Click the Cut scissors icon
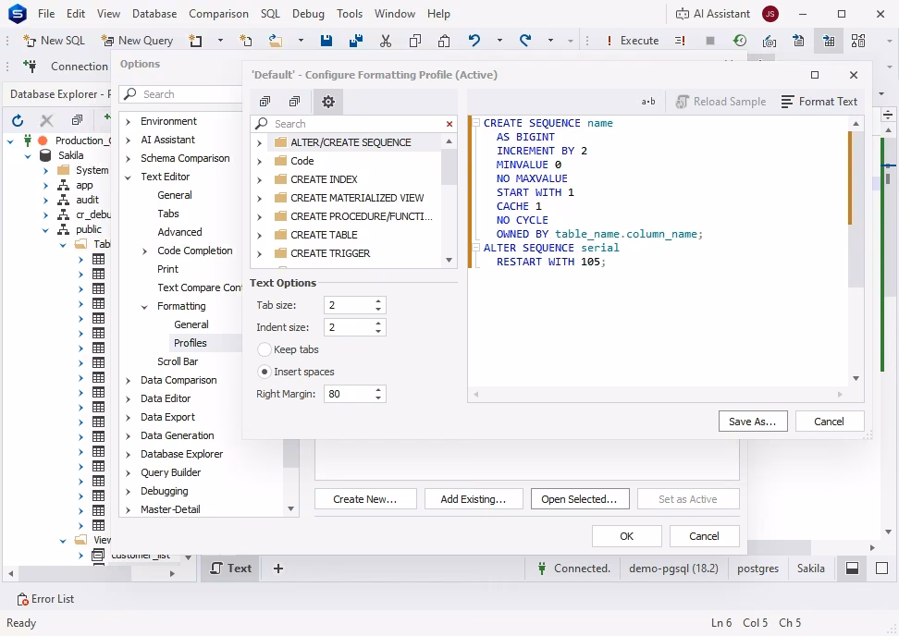 pos(386,41)
